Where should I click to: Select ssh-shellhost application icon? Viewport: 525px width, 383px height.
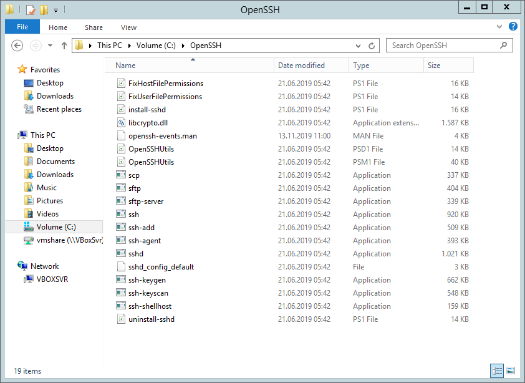click(x=121, y=305)
